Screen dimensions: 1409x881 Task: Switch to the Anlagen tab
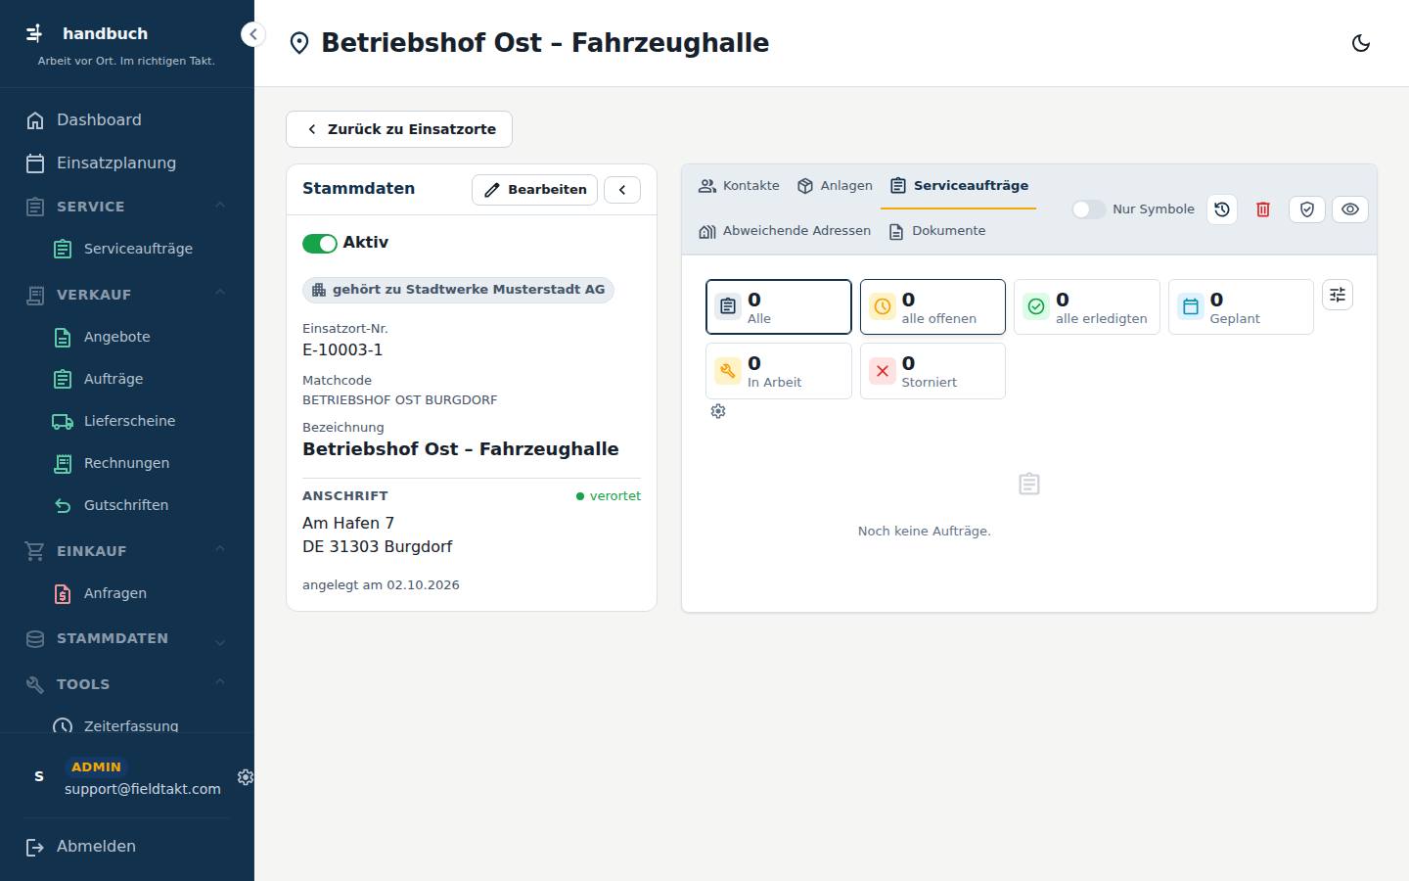click(835, 186)
